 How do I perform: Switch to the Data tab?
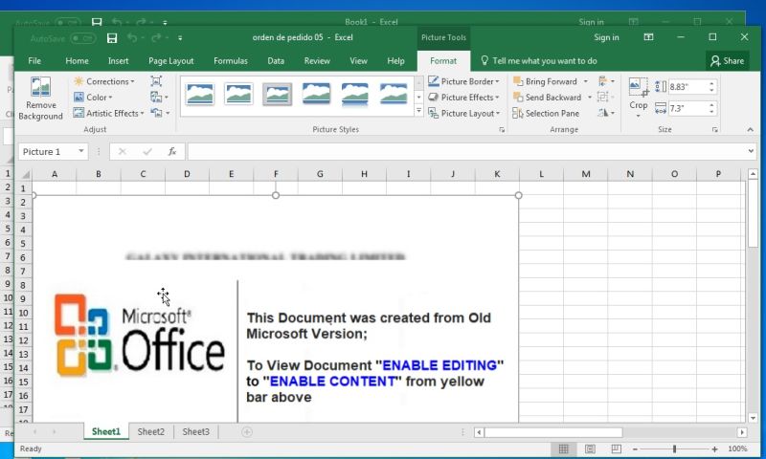[x=276, y=61]
